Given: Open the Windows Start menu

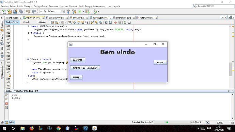Looking at the screenshot, I should pos(4,128).
